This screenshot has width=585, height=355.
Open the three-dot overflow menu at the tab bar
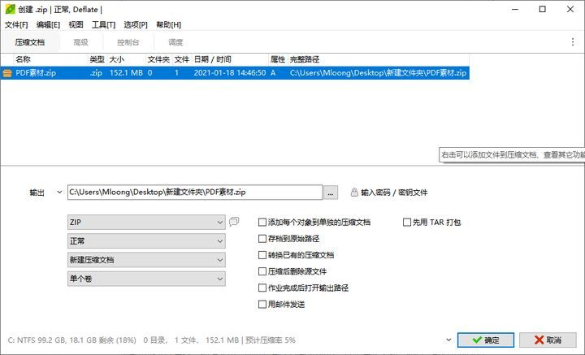pos(573,42)
